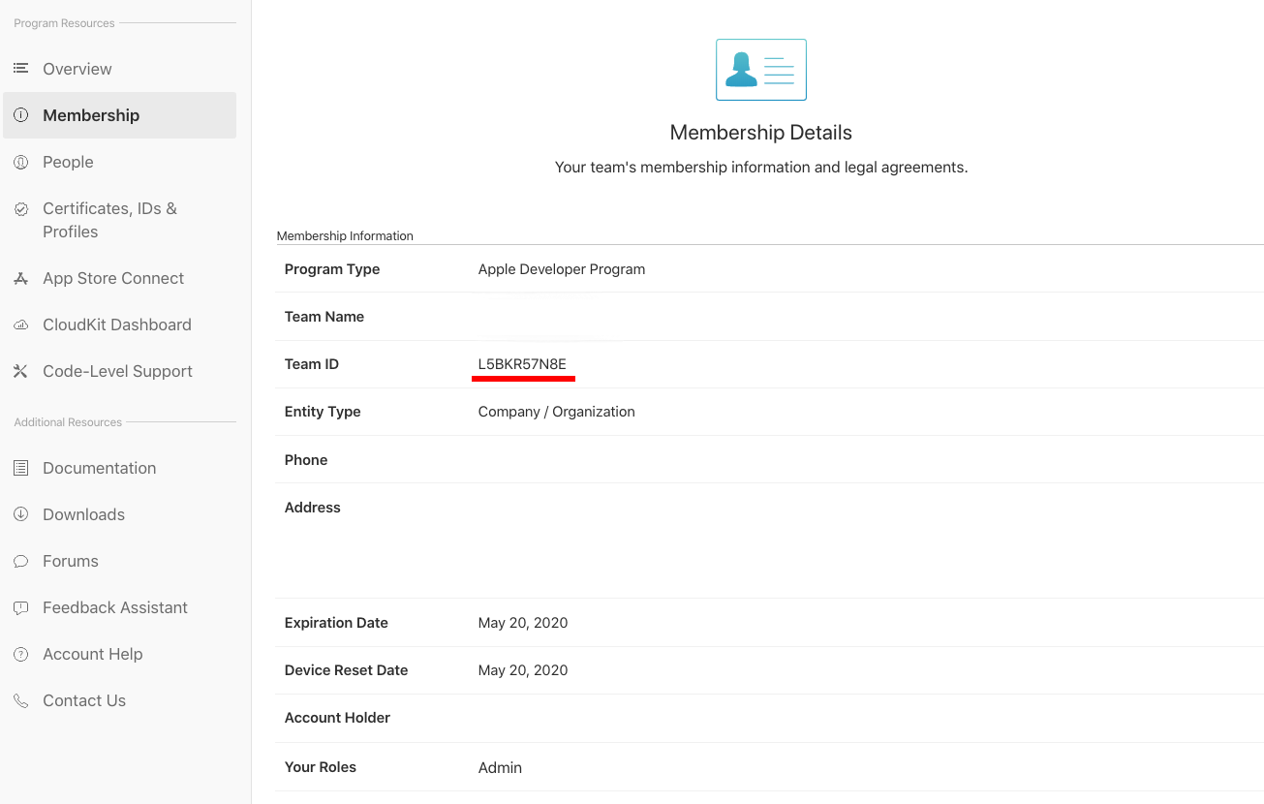Image resolution: width=1264 pixels, height=804 pixels.
Task: Click the Certificates checkmark badge icon
Action: click(20, 208)
